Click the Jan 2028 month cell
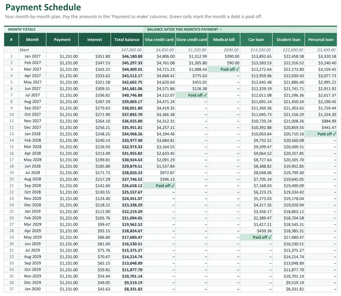The width and height of the screenshot is (341, 296). tap(32, 134)
